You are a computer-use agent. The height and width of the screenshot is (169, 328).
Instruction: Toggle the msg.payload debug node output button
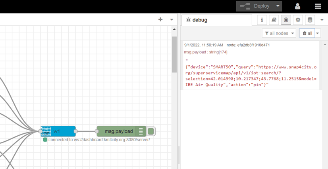tap(151, 131)
